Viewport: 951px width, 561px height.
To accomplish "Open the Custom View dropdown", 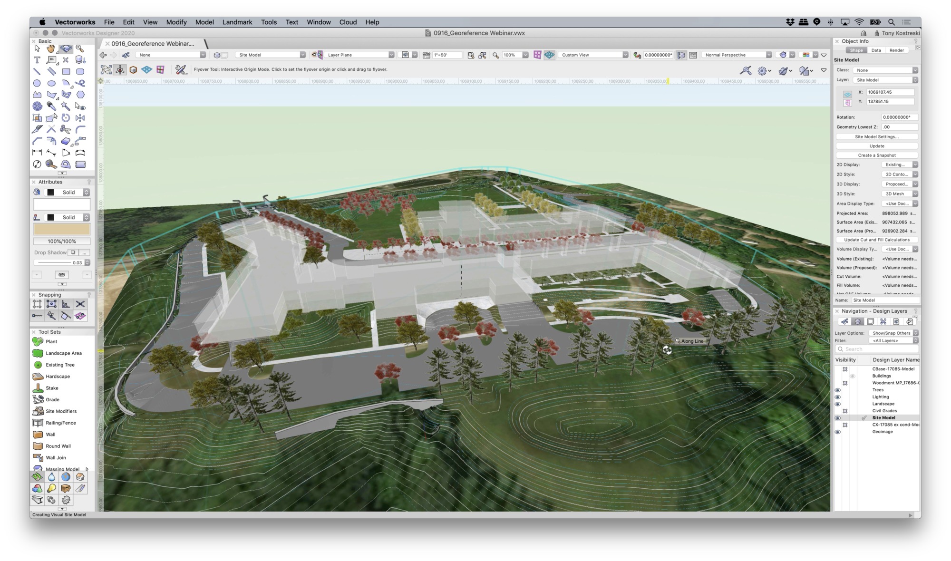I will tap(593, 55).
